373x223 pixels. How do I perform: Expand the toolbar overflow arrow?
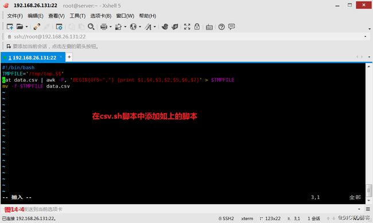tap(370, 29)
